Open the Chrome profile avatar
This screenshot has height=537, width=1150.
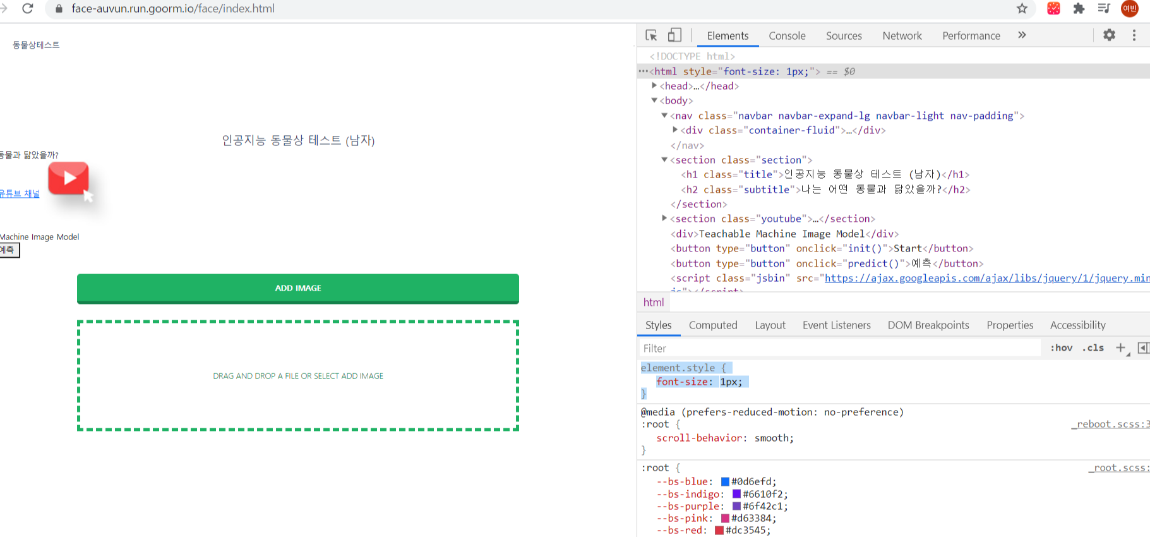[1130, 8]
